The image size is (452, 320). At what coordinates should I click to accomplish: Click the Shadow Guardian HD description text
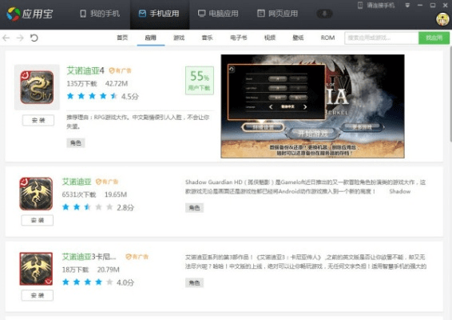click(306, 186)
